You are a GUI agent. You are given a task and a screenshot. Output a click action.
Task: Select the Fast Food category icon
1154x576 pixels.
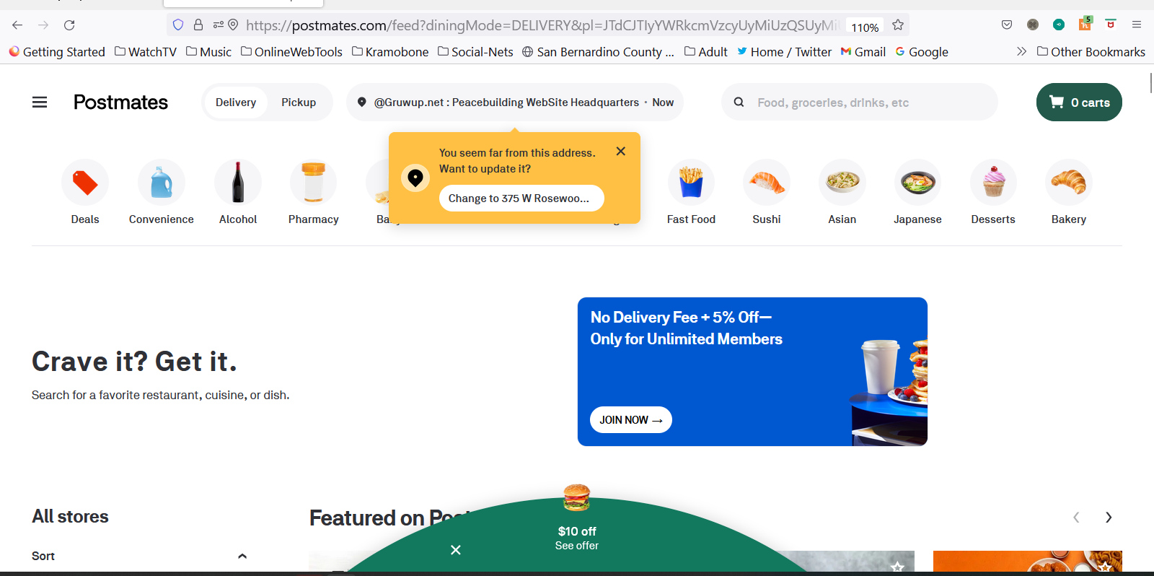691,183
